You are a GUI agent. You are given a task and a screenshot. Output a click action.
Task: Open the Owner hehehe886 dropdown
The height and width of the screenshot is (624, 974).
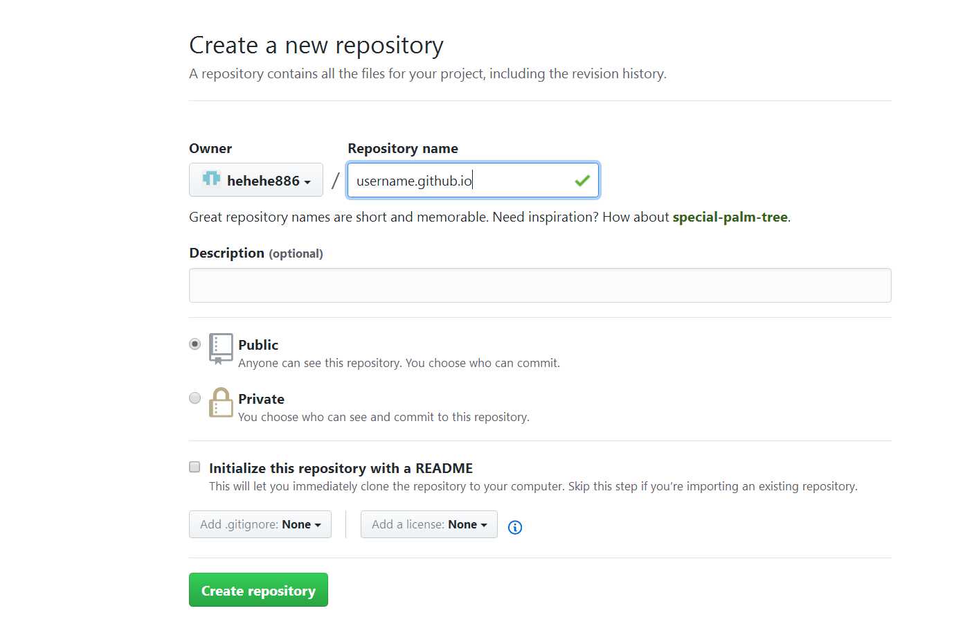pyautogui.click(x=256, y=180)
